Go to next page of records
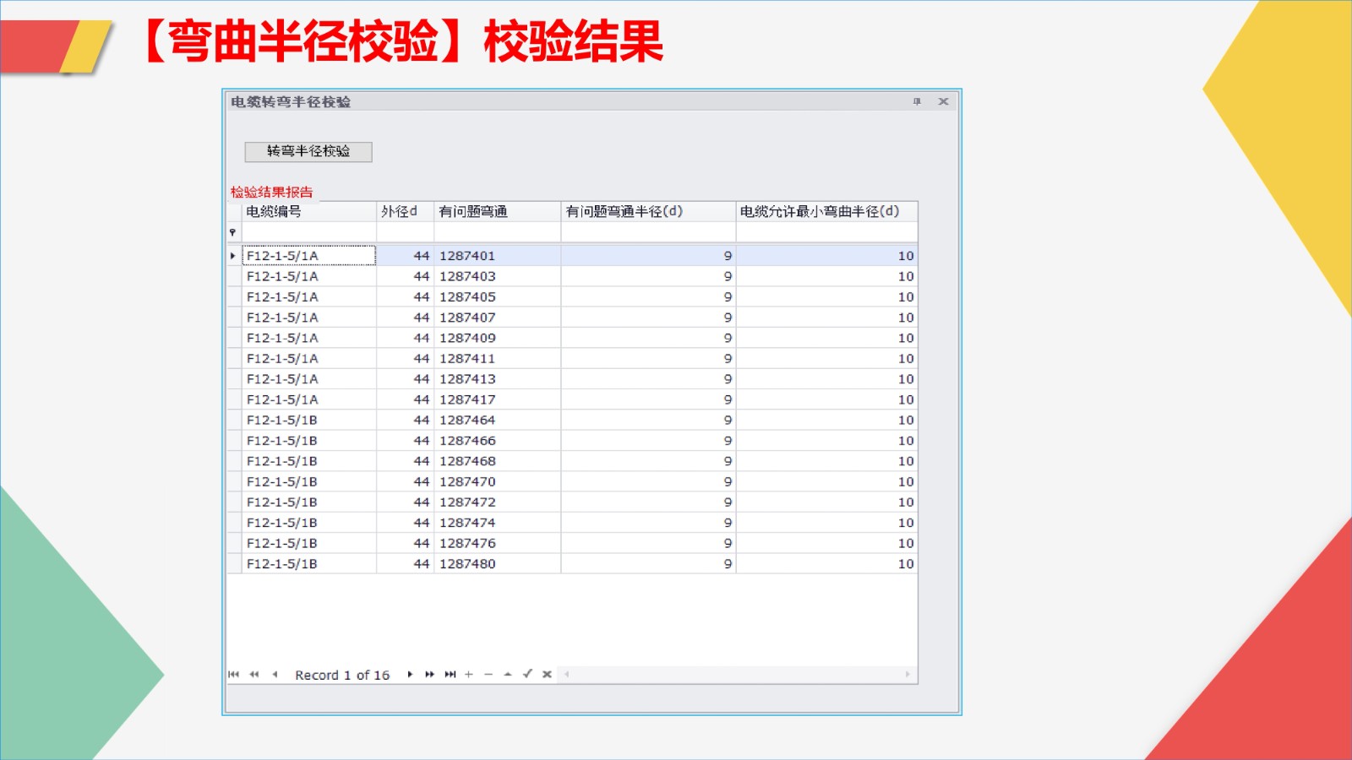Viewport: 1352px width, 760px height. coord(429,674)
